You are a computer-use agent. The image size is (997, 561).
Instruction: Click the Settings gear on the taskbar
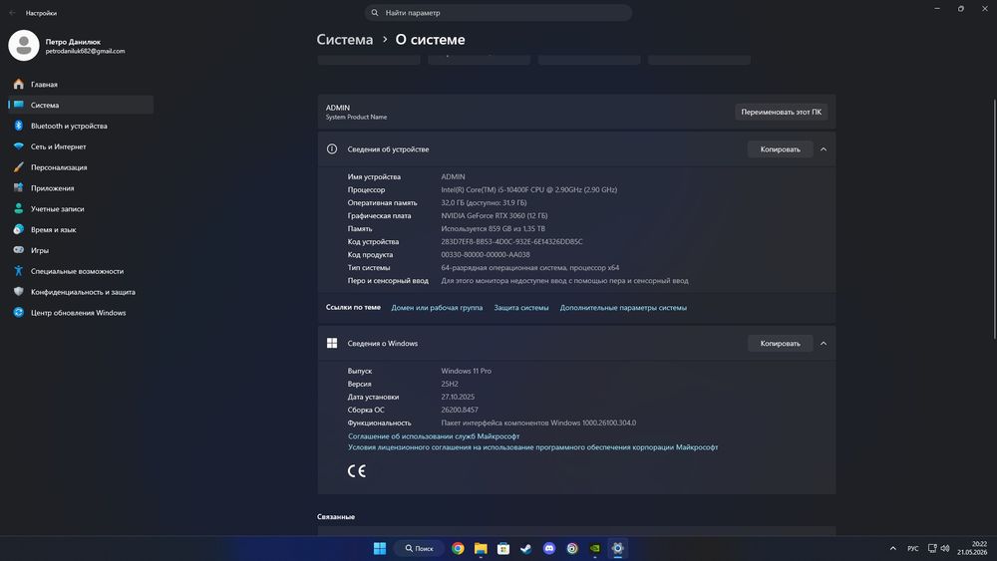pos(617,548)
